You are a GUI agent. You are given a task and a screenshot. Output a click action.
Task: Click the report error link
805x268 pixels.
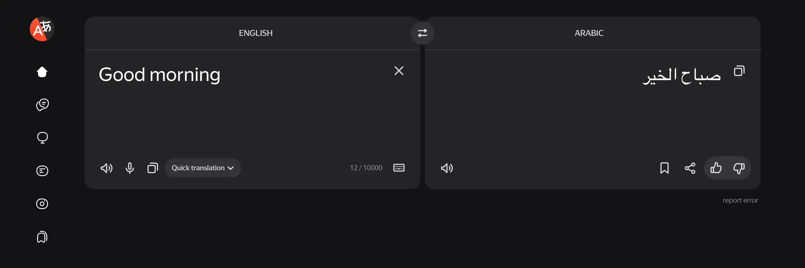point(740,200)
